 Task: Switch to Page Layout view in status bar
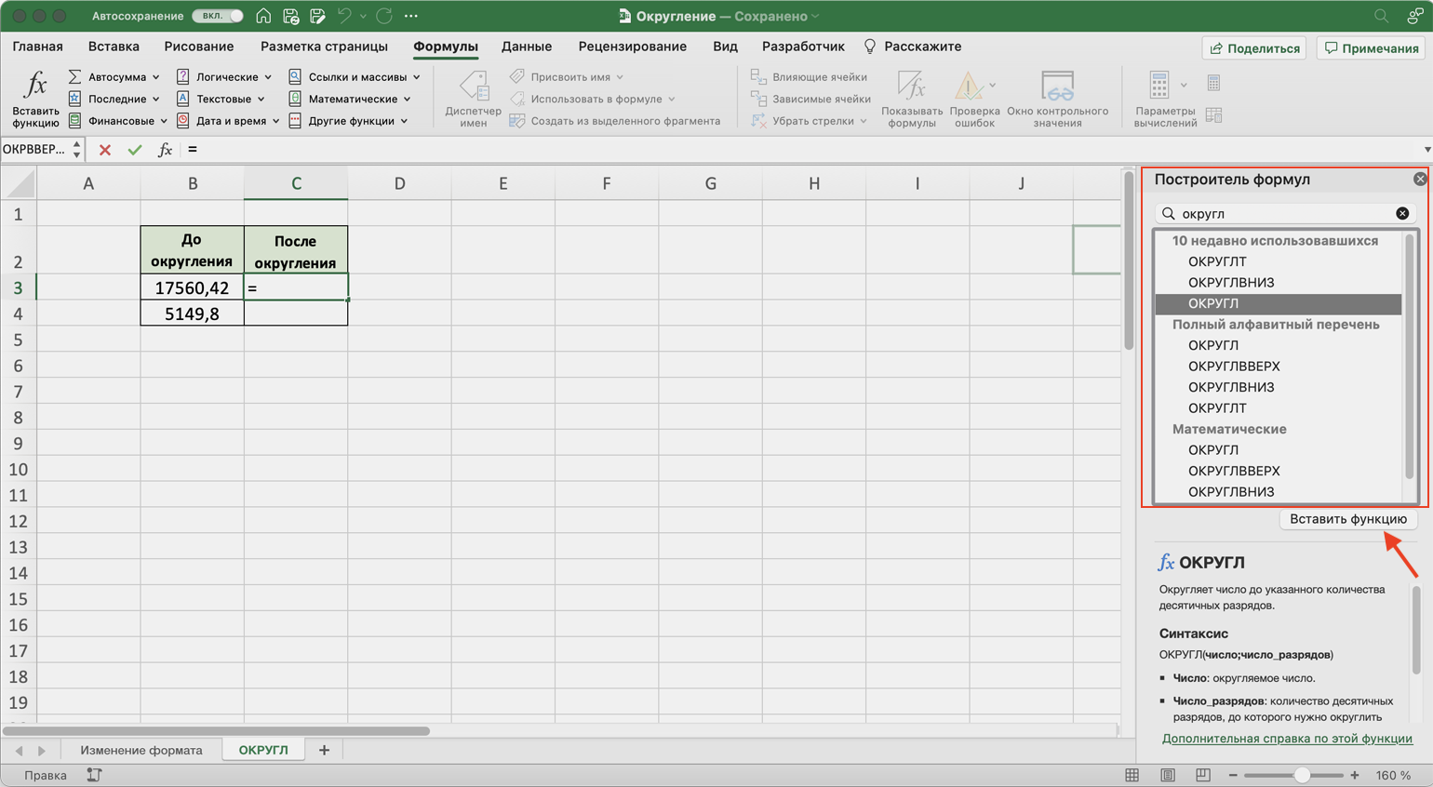tap(1168, 775)
